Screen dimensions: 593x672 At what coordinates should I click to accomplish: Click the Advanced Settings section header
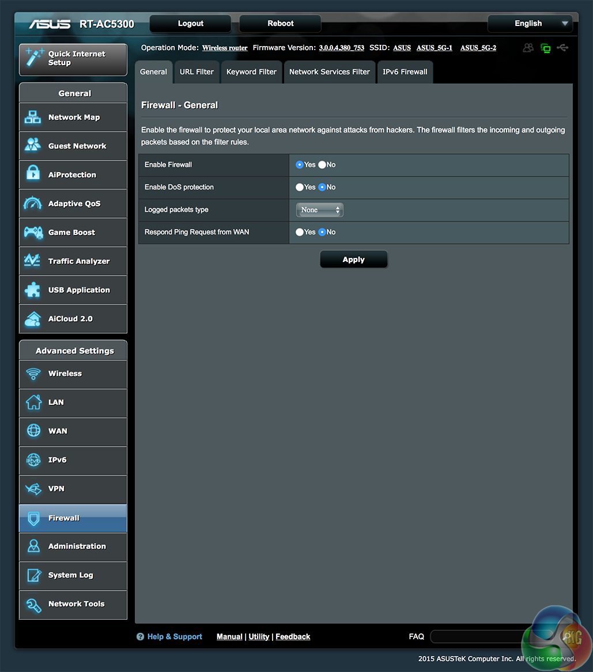pyautogui.click(x=73, y=351)
